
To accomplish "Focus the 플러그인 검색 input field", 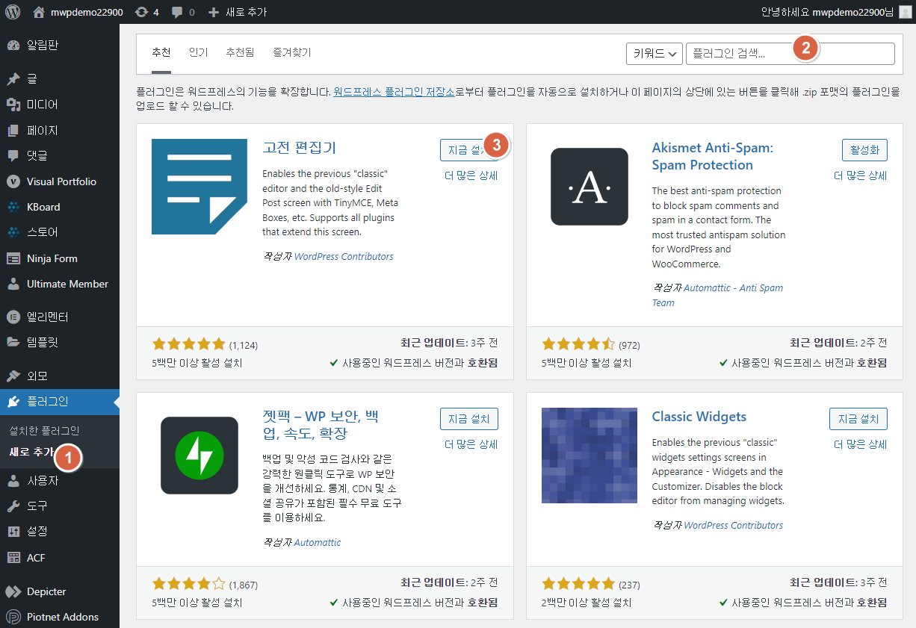I will (x=790, y=53).
